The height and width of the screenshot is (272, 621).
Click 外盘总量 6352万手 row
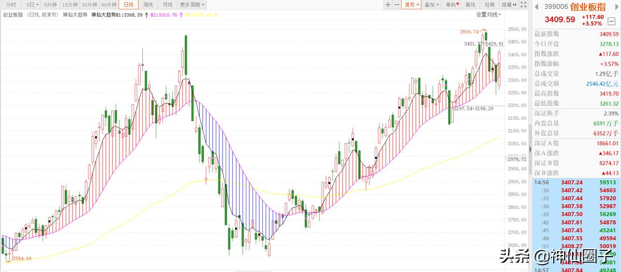tap(576, 133)
